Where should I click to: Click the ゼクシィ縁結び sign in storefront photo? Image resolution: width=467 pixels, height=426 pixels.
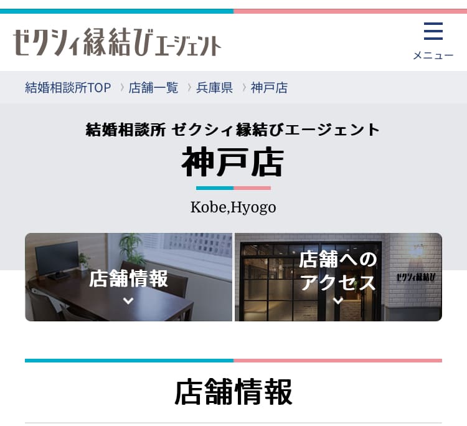click(x=416, y=277)
